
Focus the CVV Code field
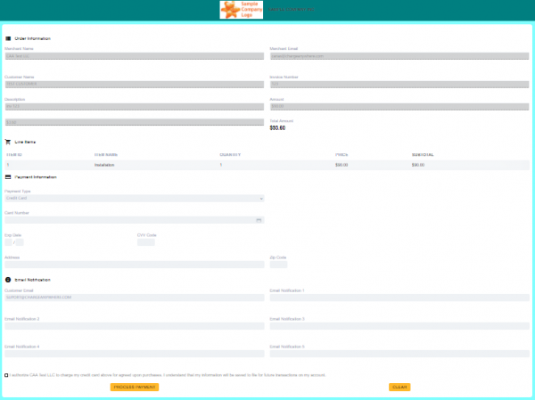[x=146, y=242]
